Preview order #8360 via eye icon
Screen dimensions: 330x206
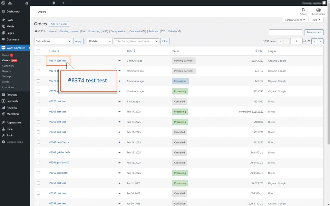pyautogui.click(x=119, y=173)
